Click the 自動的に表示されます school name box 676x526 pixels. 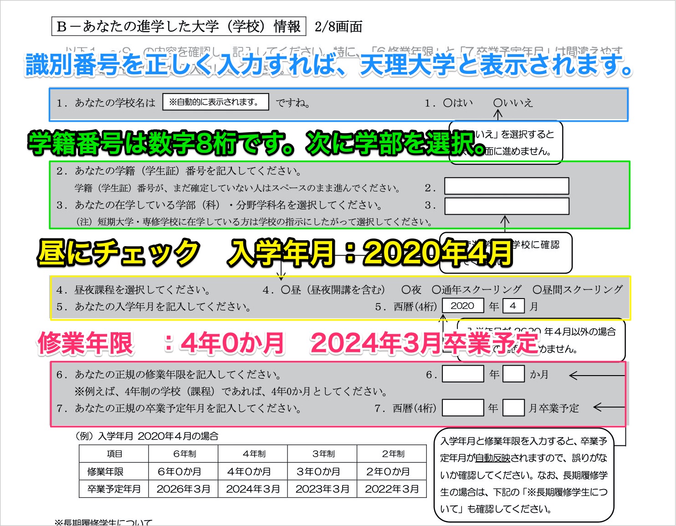(x=215, y=102)
